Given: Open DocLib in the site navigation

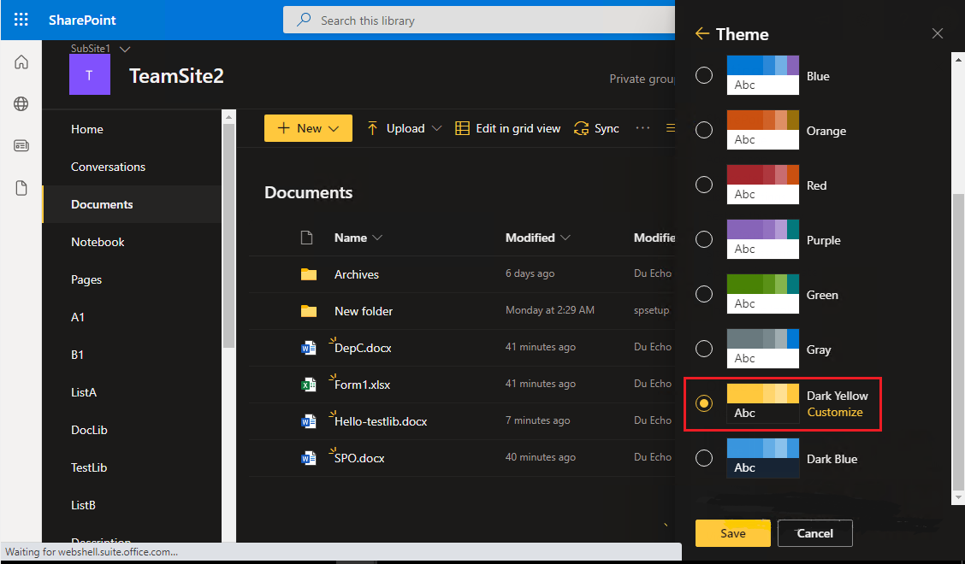Looking at the screenshot, I should 89,430.
